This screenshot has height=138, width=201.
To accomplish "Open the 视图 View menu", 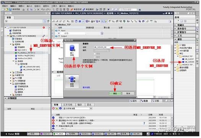I will click(21, 6).
